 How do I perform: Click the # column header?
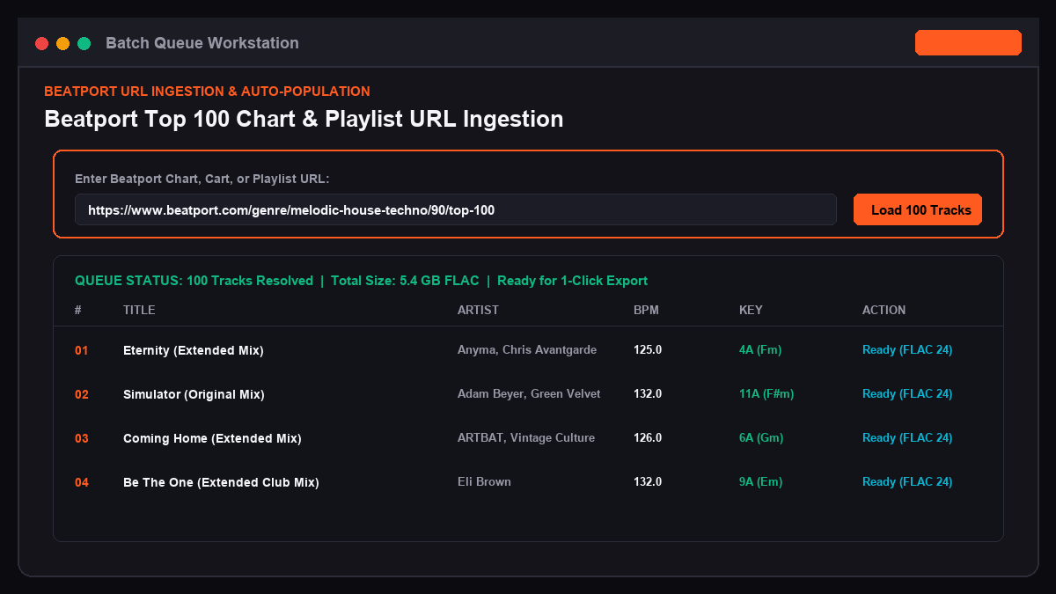[x=78, y=310]
